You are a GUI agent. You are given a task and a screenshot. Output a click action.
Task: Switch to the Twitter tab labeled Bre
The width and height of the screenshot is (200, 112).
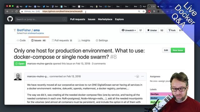(x=28, y=7)
